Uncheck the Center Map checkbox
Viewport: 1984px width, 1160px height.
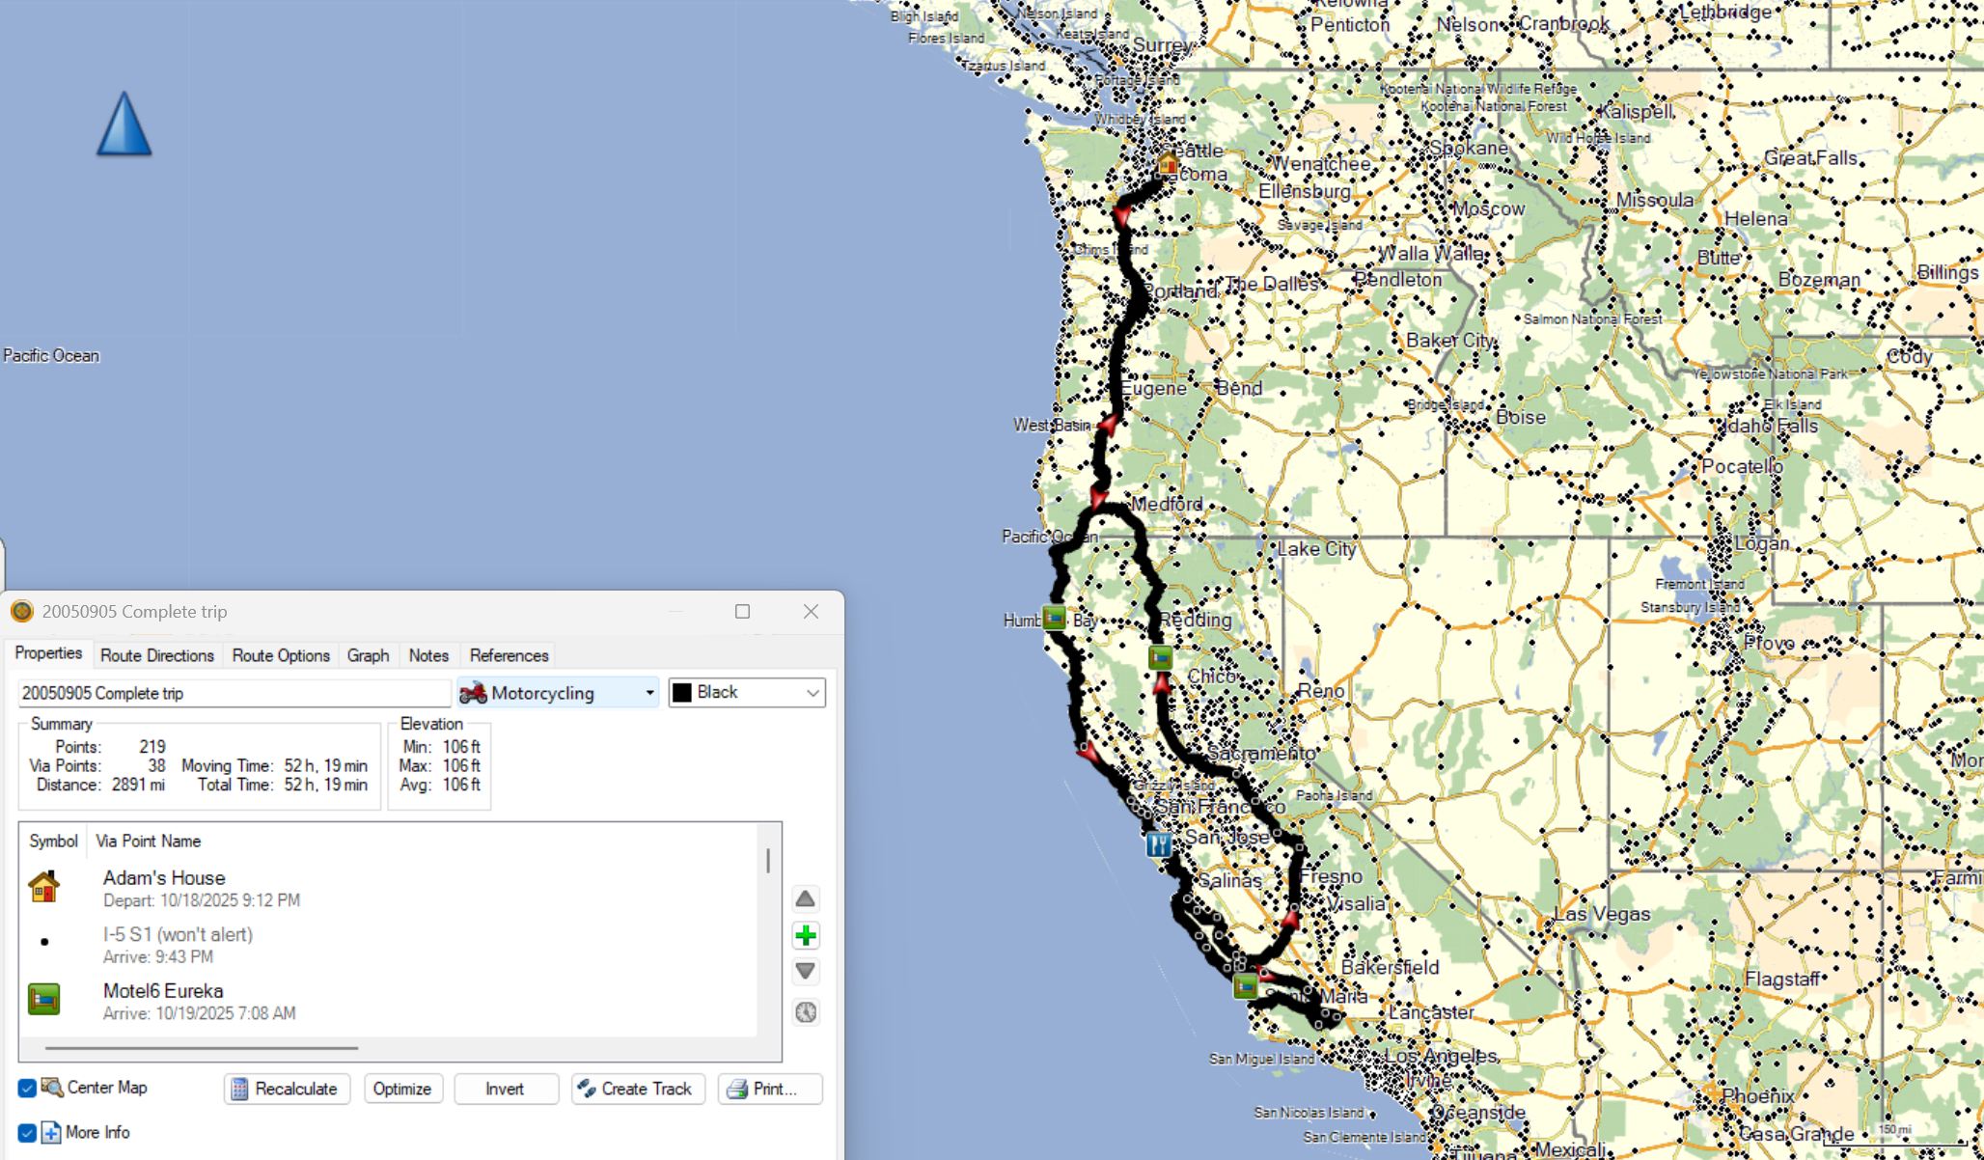(27, 1089)
